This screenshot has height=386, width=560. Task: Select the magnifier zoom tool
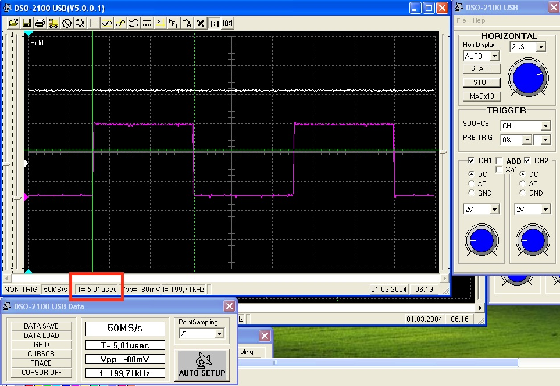tap(80, 23)
